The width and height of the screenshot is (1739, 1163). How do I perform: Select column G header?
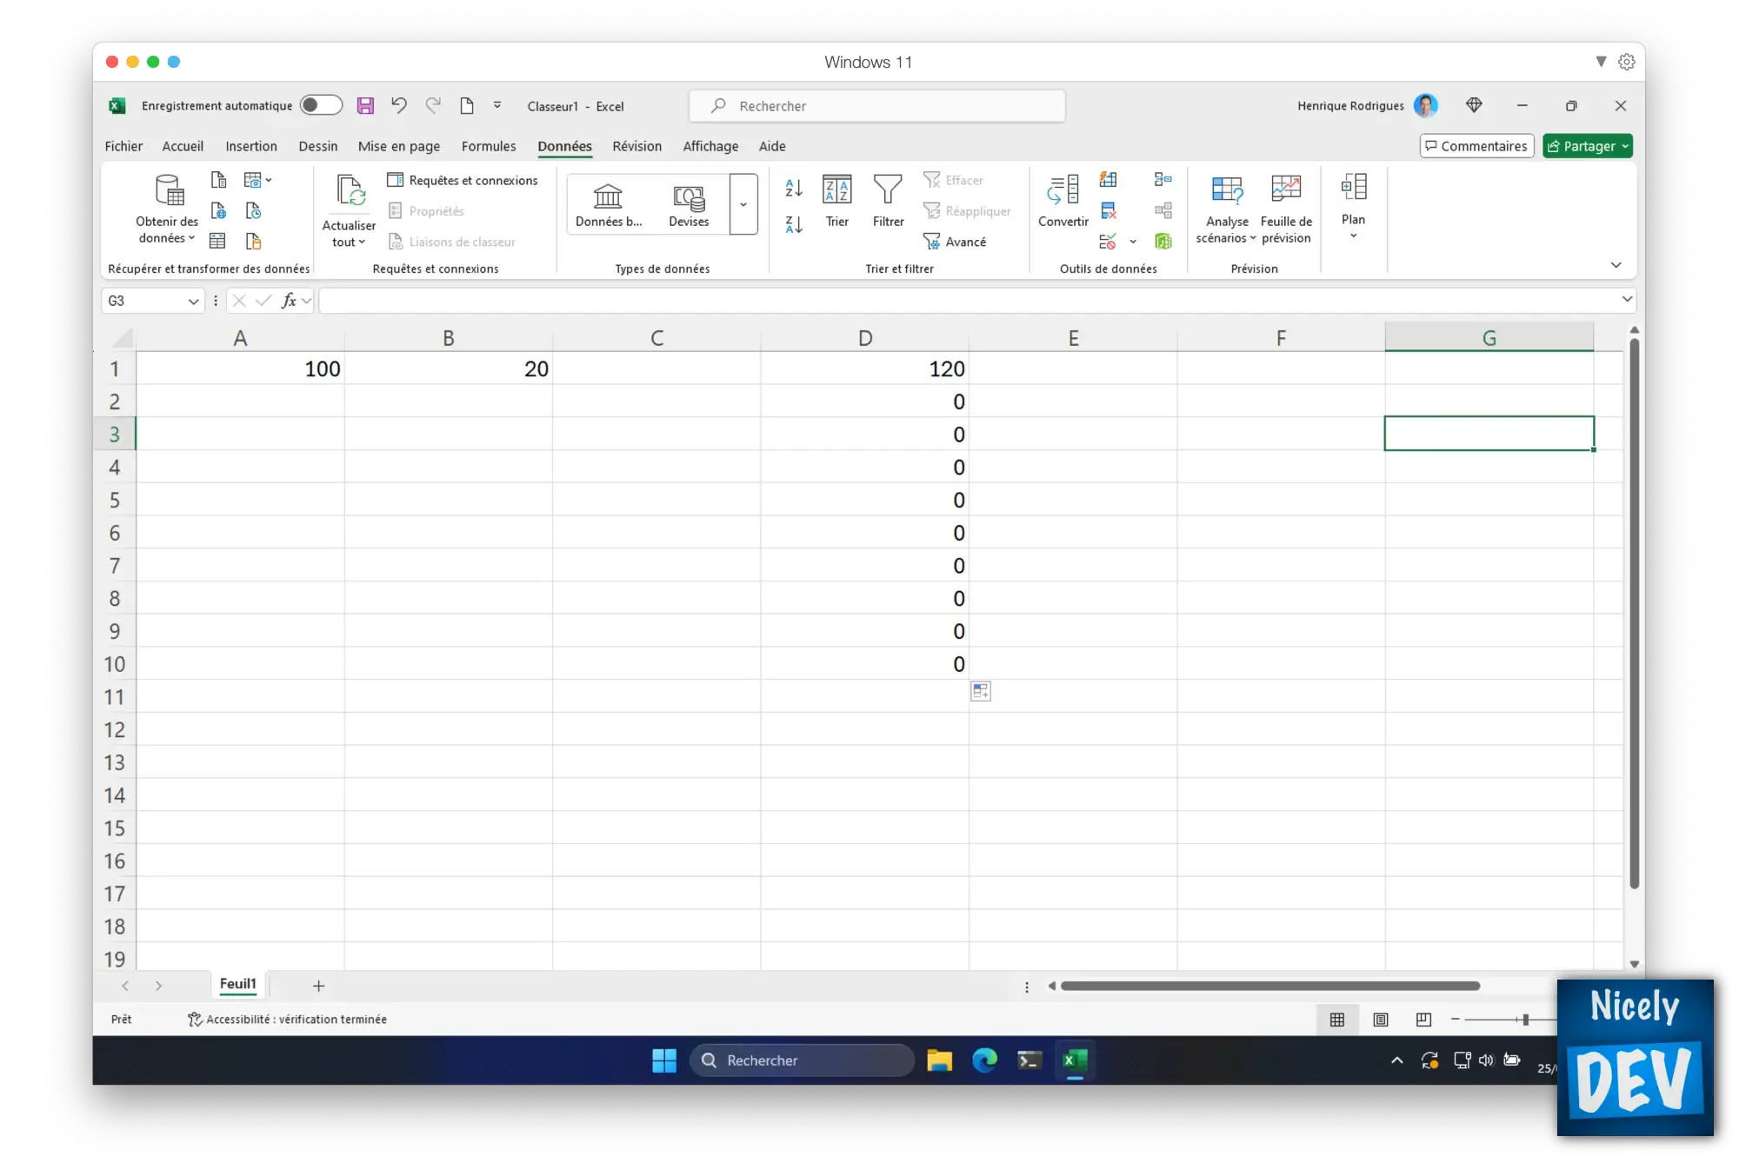point(1489,337)
